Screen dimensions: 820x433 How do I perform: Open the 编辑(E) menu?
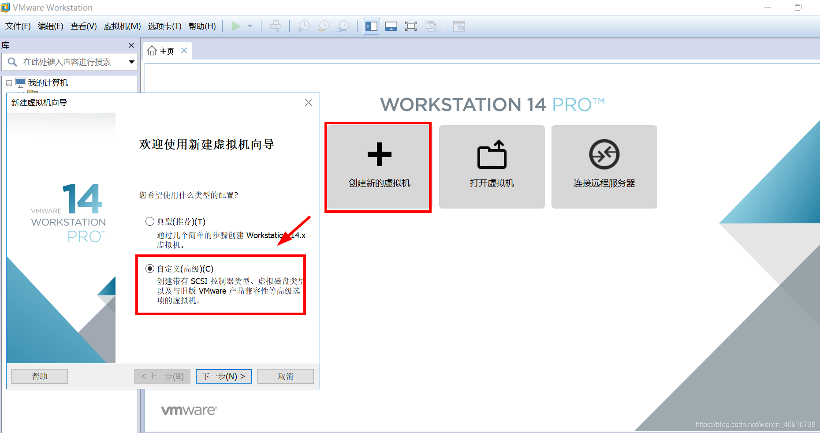click(51, 26)
